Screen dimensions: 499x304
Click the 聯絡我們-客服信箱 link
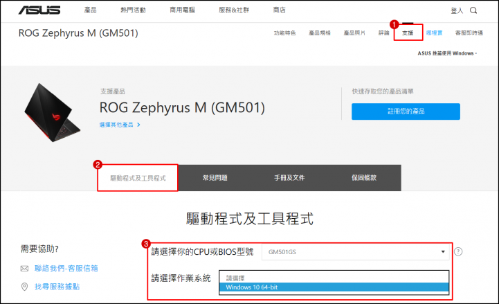coord(66,269)
